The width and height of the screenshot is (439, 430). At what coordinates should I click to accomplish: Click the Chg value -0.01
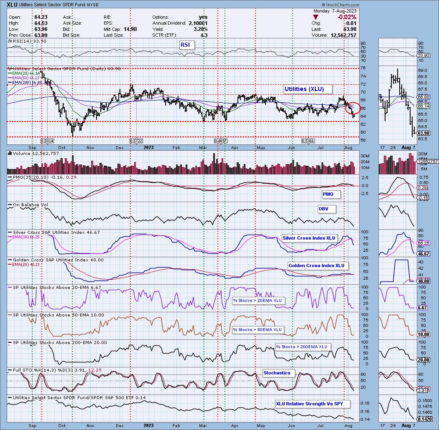[x=351, y=23]
